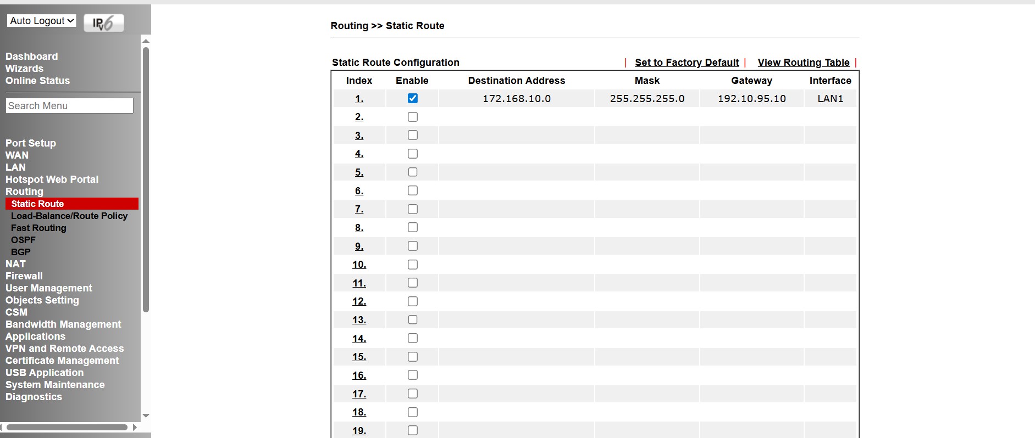This screenshot has height=438, width=1035.
Task: Open View Routing Table link
Action: [x=803, y=63]
